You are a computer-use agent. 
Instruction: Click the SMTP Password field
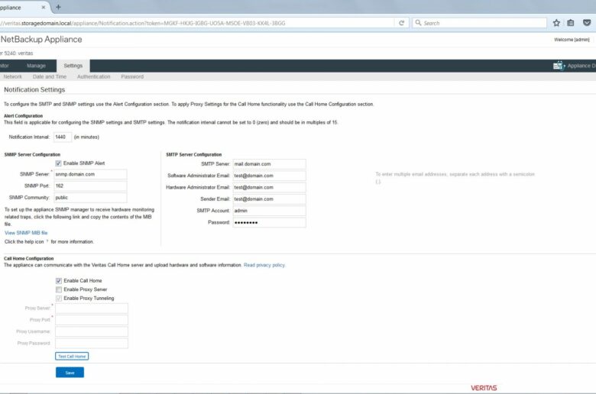click(269, 222)
